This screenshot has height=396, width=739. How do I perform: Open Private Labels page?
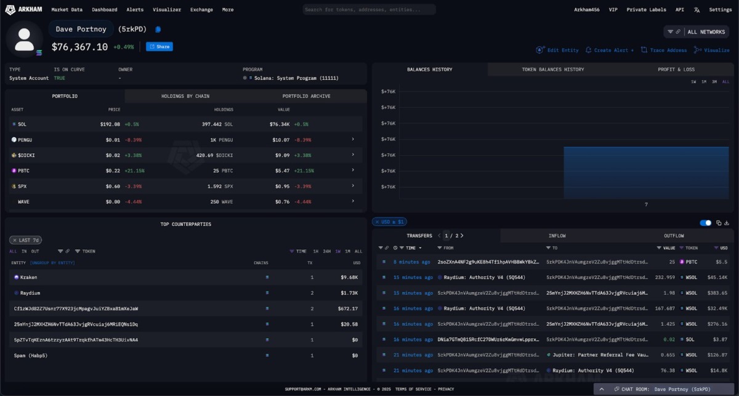(646, 10)
